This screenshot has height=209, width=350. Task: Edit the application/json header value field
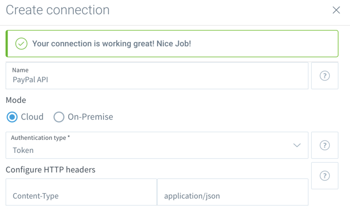233,192
